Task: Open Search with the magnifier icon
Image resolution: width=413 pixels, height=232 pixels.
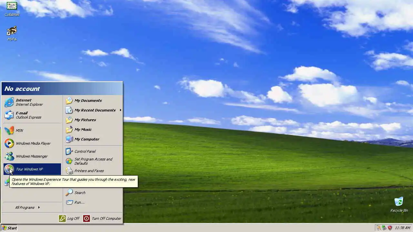Action: click(93, 193)
